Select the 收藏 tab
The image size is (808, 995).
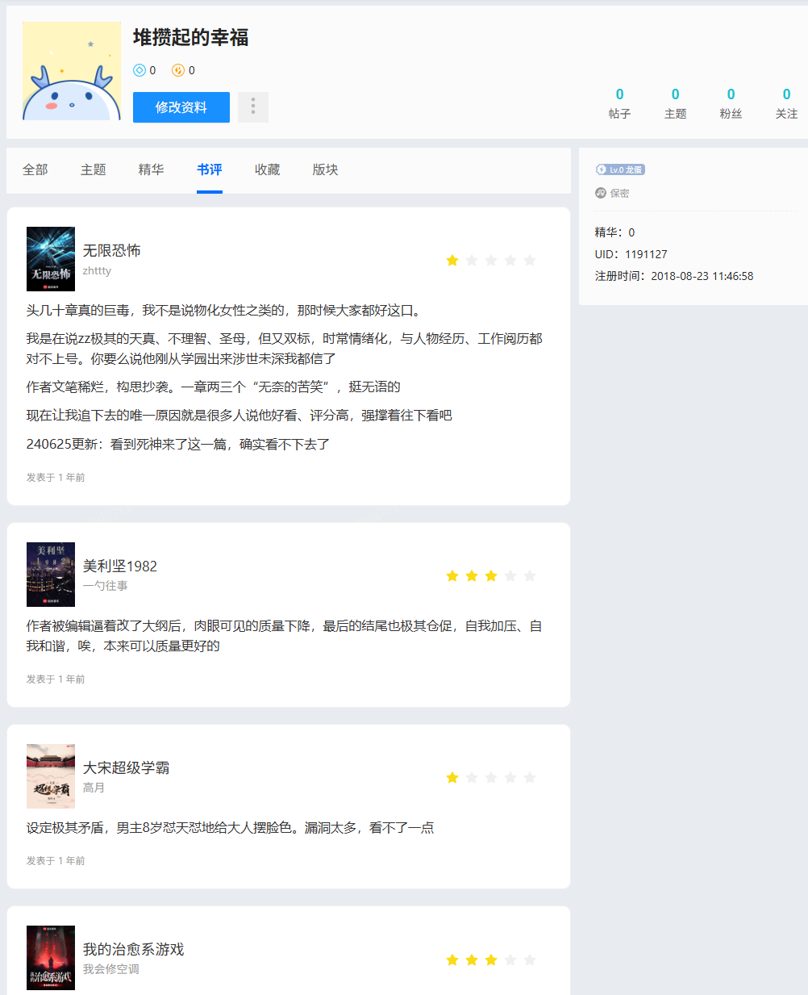click(268, 169)
